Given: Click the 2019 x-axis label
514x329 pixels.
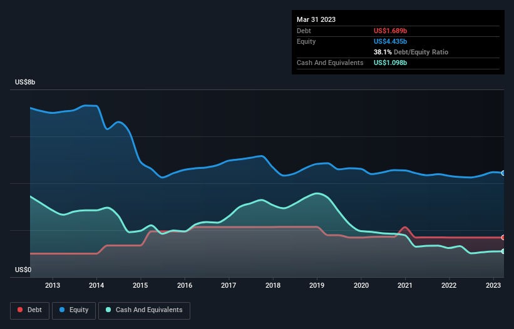Looking at the screenshot, I should click(x=317, y=285).
